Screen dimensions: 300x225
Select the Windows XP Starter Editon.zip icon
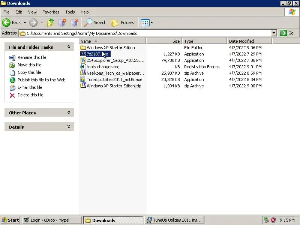point(83,85)
